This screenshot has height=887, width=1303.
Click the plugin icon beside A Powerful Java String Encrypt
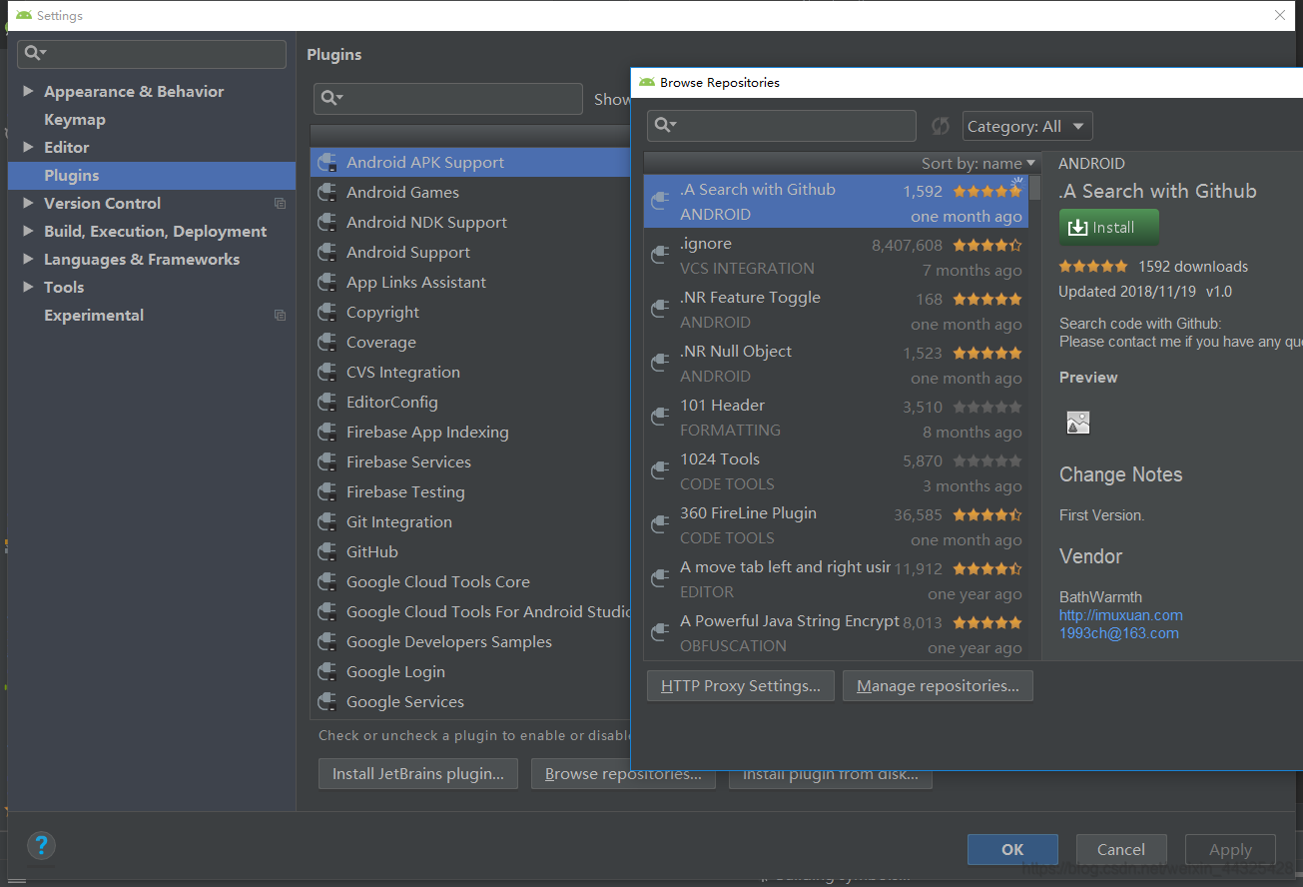(x=659, y=633)
